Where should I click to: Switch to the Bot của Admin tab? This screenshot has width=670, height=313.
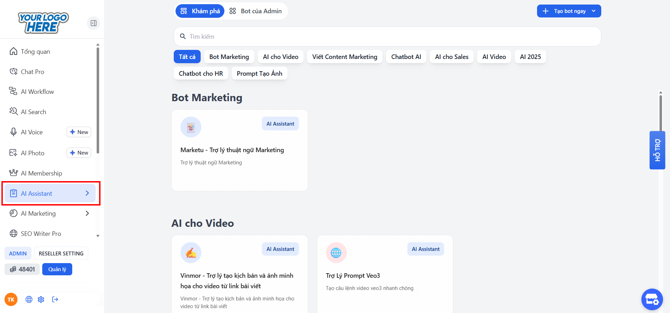click(x=256, y=11)
